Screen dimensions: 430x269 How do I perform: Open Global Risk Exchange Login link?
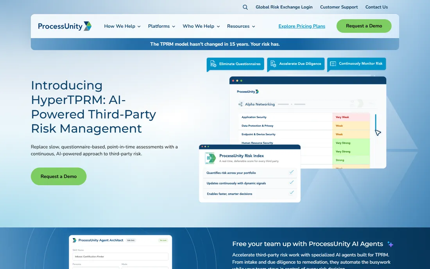[284, 7]
